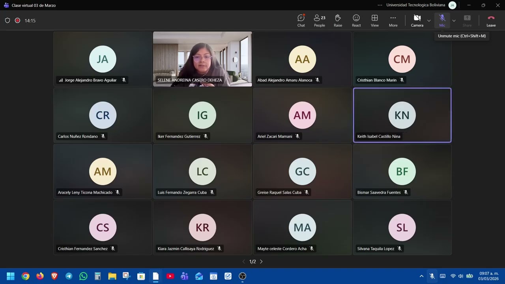Click the muted mic icon beside Silvana Taquila Lopez

[x=400, y=248]
